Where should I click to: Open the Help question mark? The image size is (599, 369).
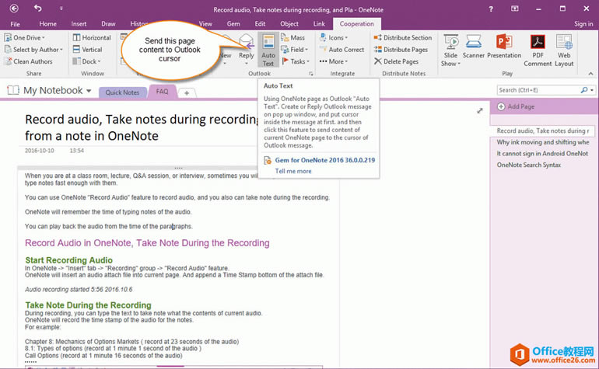pyautogui.click(x=491, y=9)
